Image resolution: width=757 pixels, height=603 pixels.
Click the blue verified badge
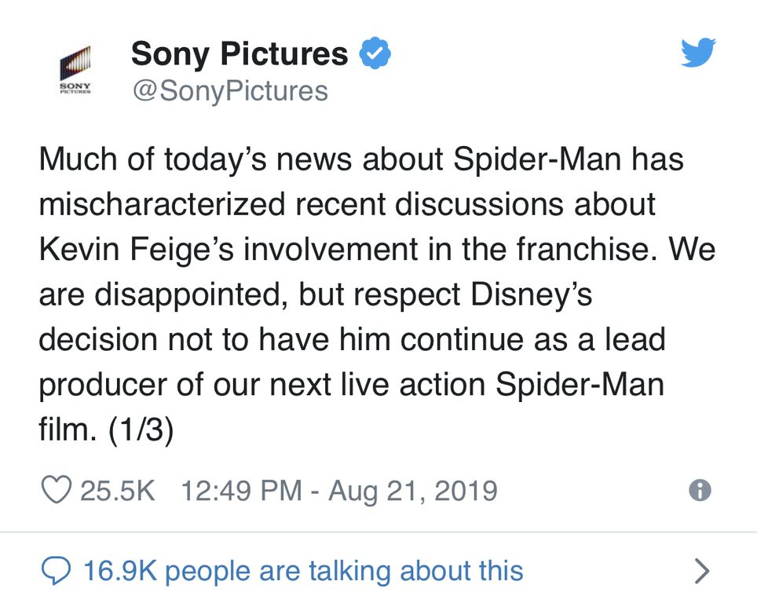375,53
